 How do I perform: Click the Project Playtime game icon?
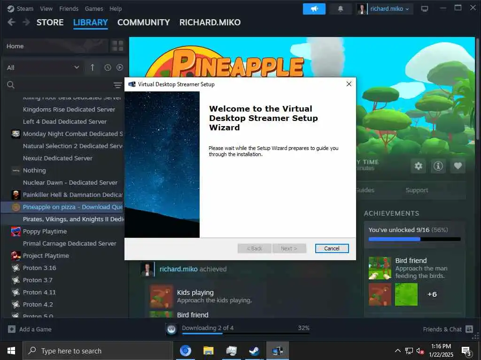point(16,255)
